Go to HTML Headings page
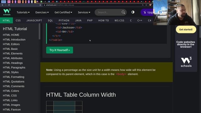Viewport: 201px width, 113px height. click(x=13, y=63)
